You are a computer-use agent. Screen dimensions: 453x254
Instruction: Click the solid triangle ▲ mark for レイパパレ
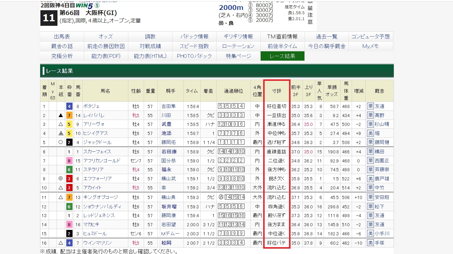(61, 115)
